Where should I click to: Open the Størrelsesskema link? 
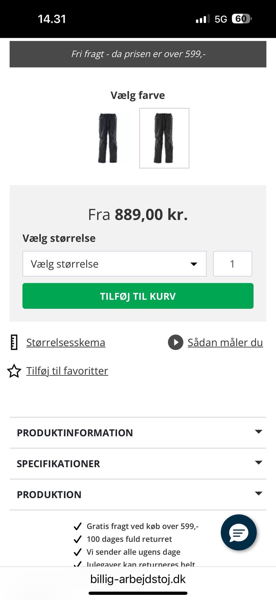point(66,343)
